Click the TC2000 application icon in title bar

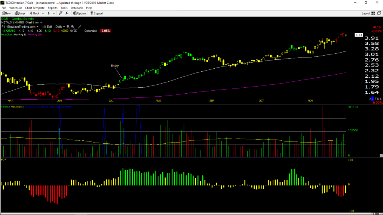tap(3, 3)
